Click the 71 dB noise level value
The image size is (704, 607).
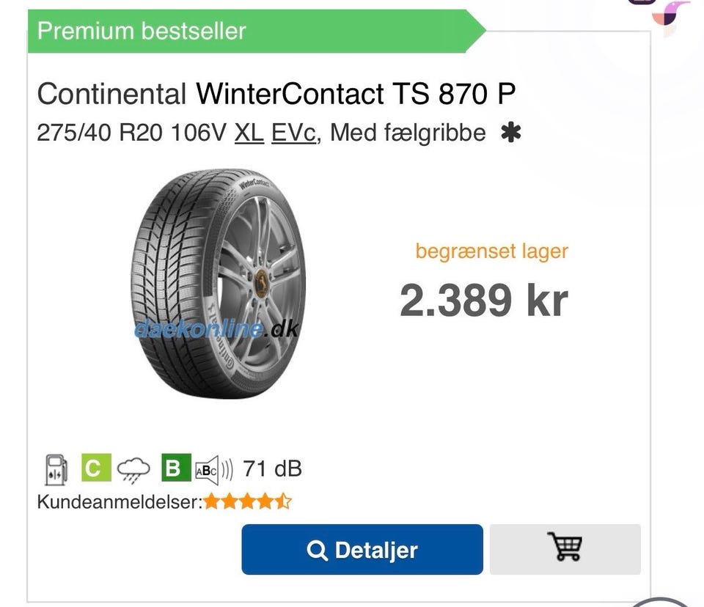click(272, 468)
